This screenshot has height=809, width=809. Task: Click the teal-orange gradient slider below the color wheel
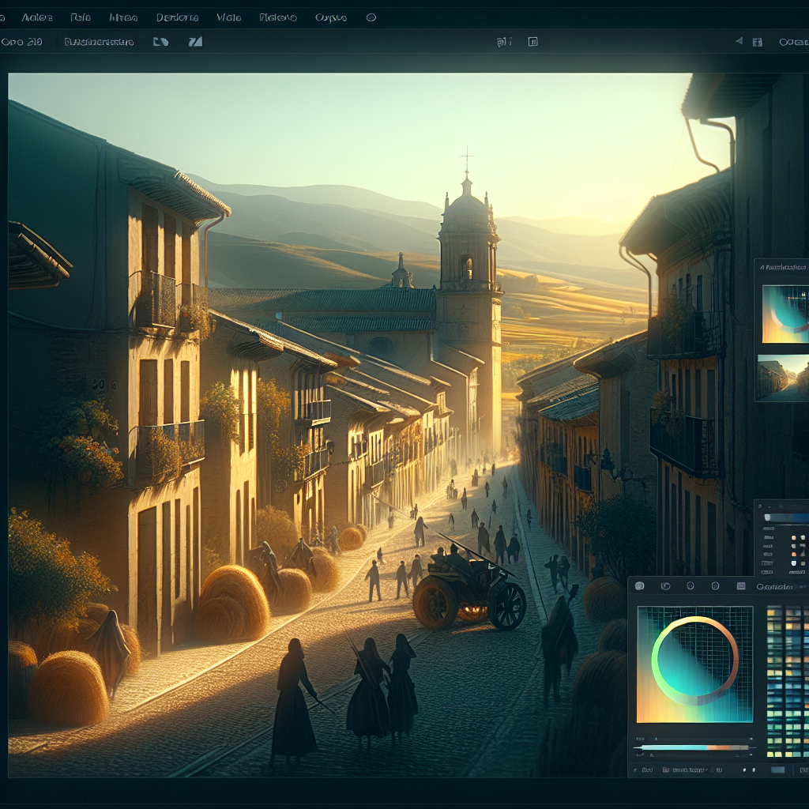coord(694,747)
